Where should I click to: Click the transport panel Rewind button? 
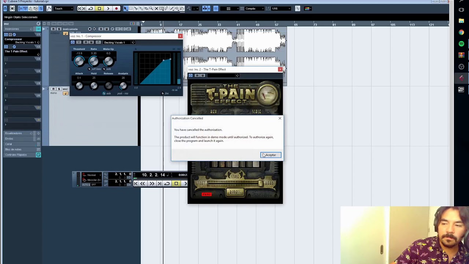point(143,183)
